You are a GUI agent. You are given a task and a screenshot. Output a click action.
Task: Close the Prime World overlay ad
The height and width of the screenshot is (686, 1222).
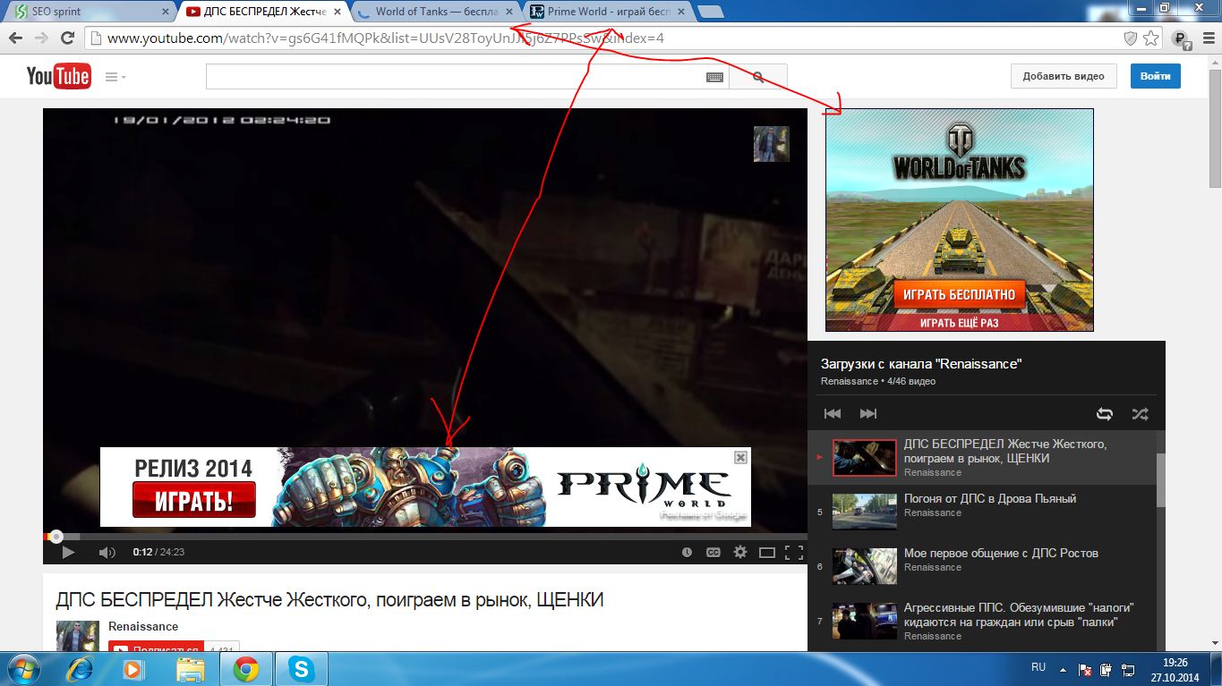coord(740,457)
